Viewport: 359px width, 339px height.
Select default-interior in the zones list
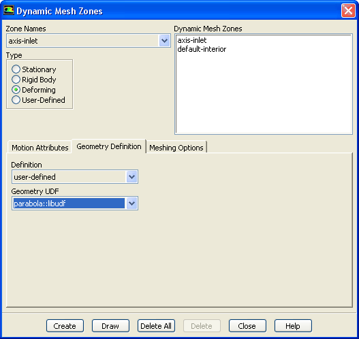202,49
